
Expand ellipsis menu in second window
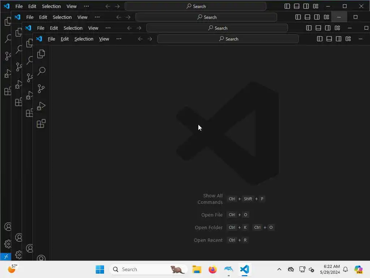97,17
